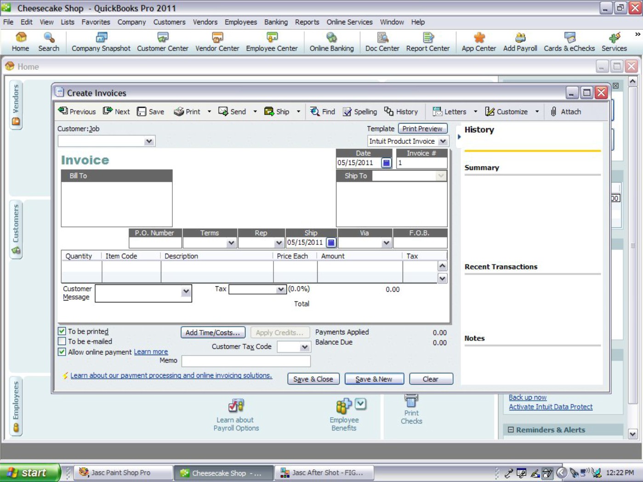Image resolution: width=643 pixels, height=482 pixels.
Task: Open the Template dropdown list
Action: click(x=443, y=142)
